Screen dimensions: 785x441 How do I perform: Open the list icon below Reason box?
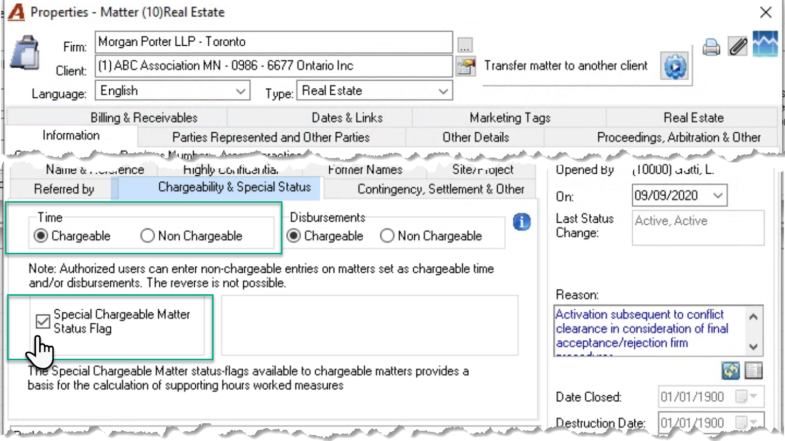tap(754, 371)
